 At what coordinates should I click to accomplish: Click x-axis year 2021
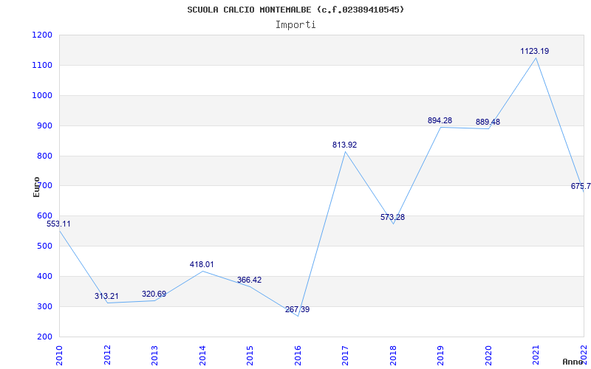click(536, 356)
